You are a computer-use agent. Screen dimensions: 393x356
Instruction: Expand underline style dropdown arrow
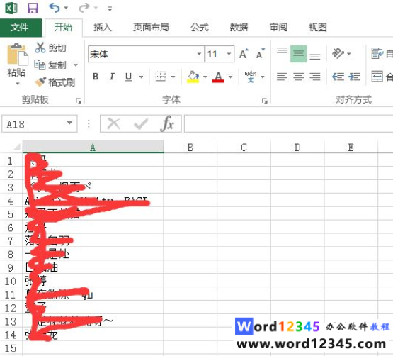pos(141,77)
